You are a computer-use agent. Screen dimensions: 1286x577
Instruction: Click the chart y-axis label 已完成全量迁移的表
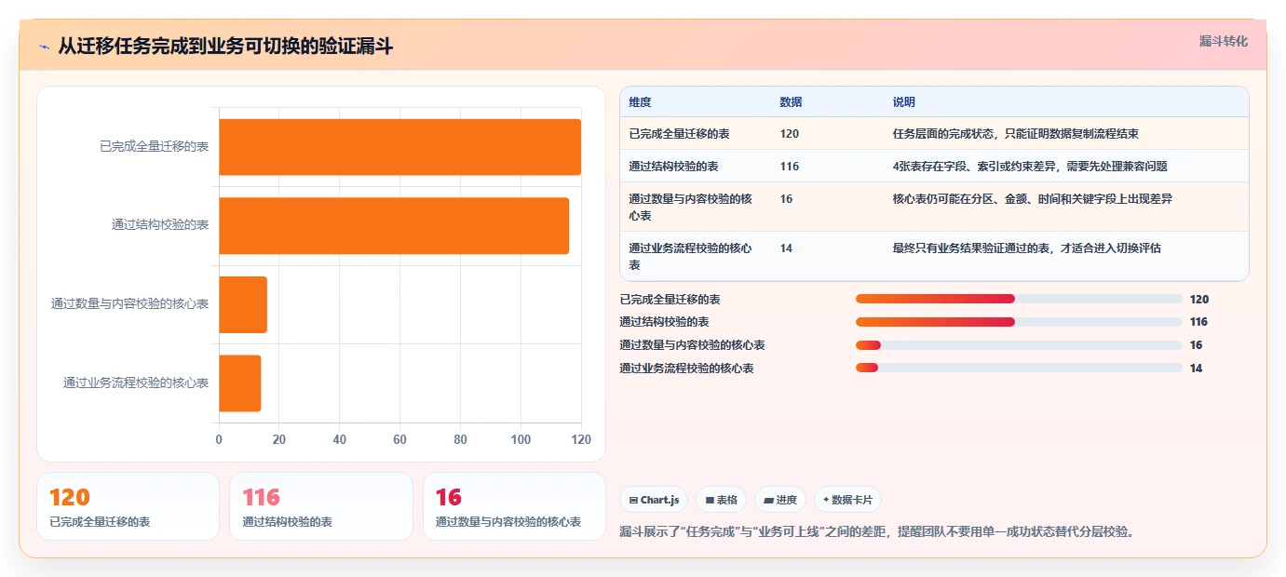(x=154, y=147)
